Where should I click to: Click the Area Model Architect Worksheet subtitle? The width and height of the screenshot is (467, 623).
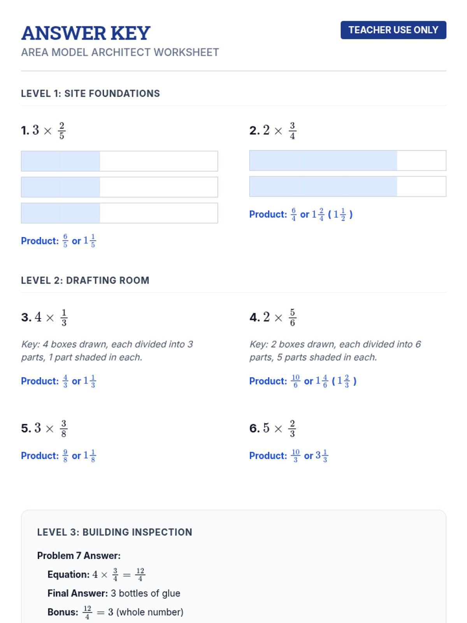click(x=120, y=52)
